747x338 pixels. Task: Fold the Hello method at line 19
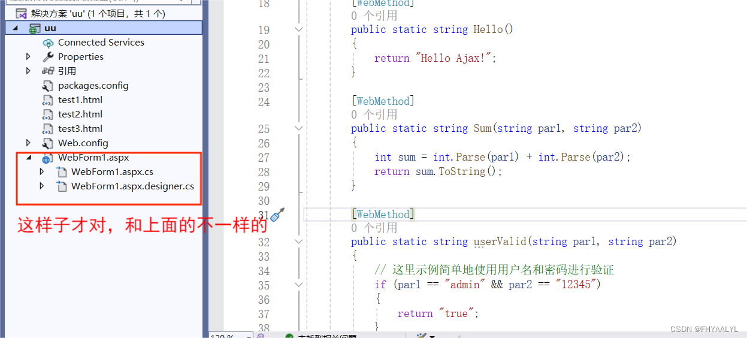coord(299,29)
